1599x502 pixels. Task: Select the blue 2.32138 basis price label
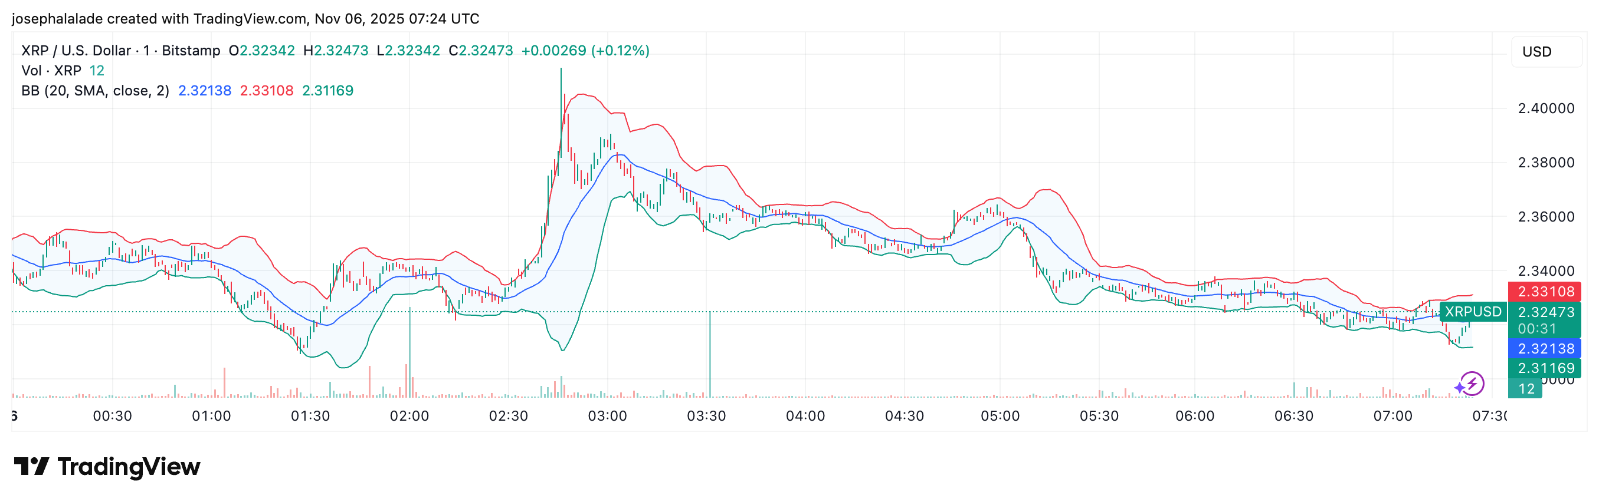click(1545, 348)
